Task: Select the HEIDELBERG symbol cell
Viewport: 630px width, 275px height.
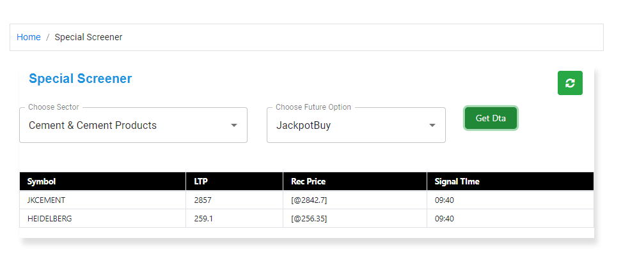Action: (102, 218)
